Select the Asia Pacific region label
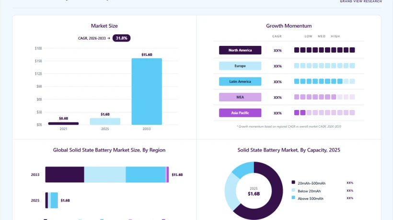 (240, 113)
